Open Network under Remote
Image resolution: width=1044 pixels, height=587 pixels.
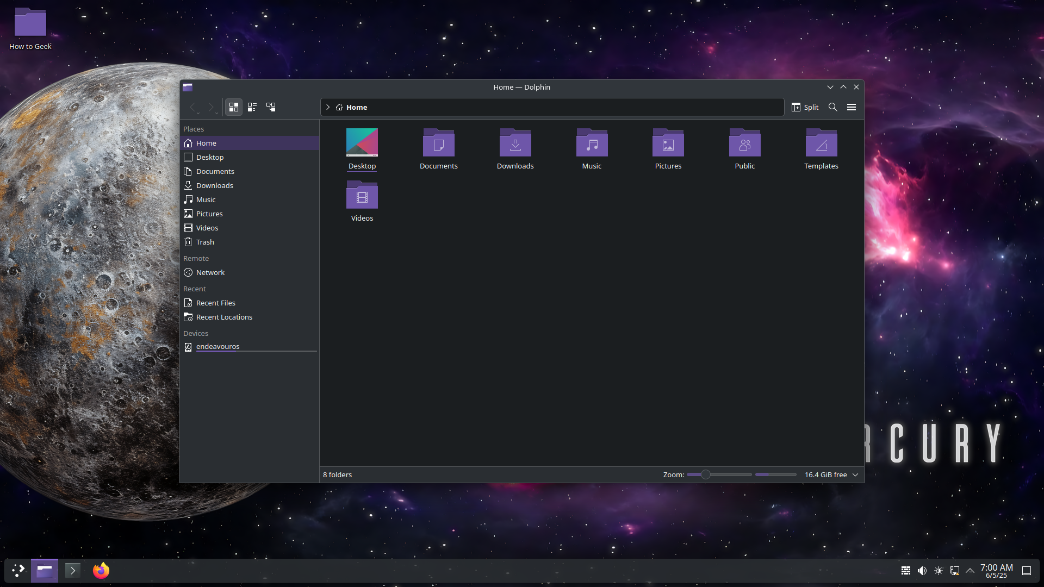[x=250, y=272]
